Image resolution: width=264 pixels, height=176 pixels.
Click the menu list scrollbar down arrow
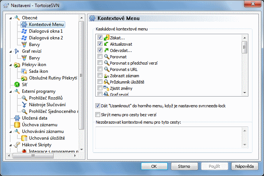pos(245,92)
